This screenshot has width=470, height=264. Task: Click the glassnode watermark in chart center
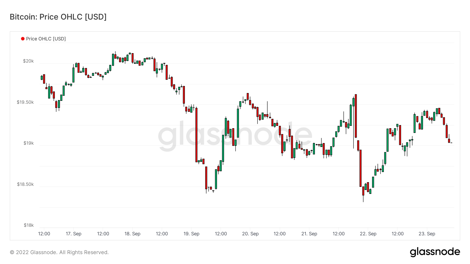pos(235,135)
